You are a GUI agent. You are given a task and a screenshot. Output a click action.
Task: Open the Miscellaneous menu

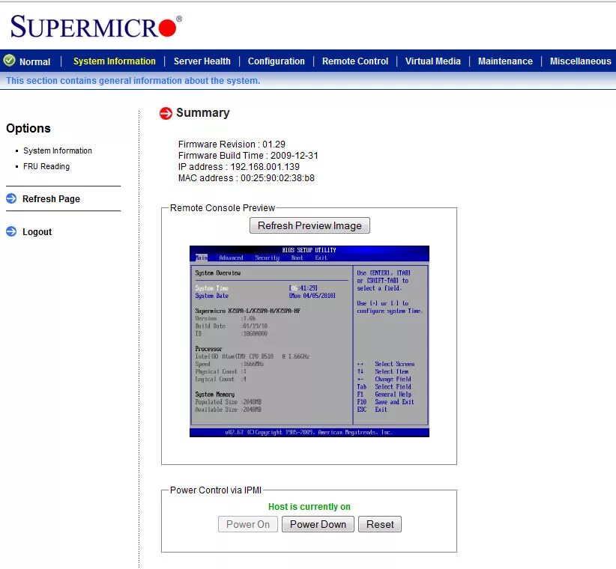[x=580, y=61]
